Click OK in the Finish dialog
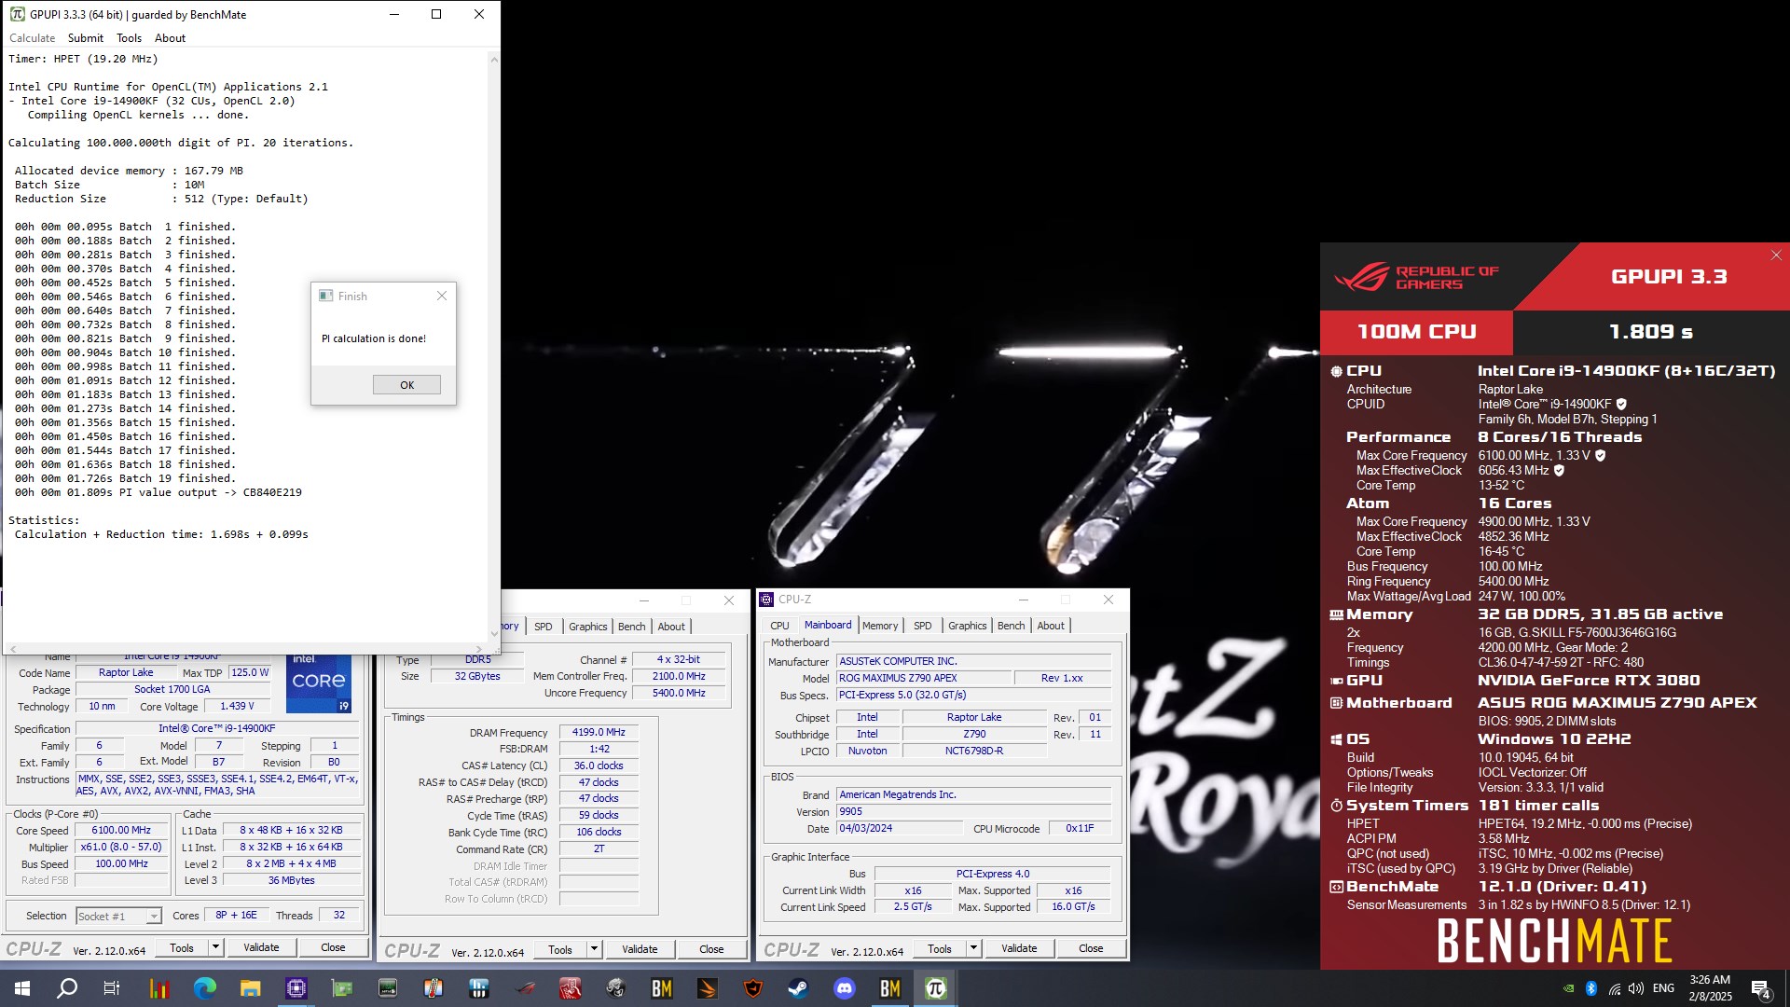Viewport: 1790px width, 1007px height. tap(406, 385)
